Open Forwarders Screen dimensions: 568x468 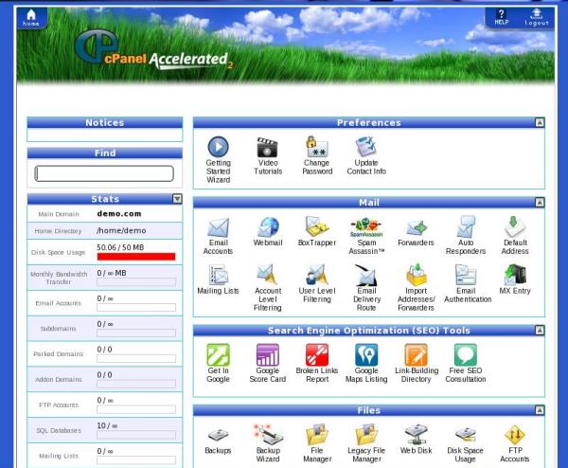(x=416, y=232)
